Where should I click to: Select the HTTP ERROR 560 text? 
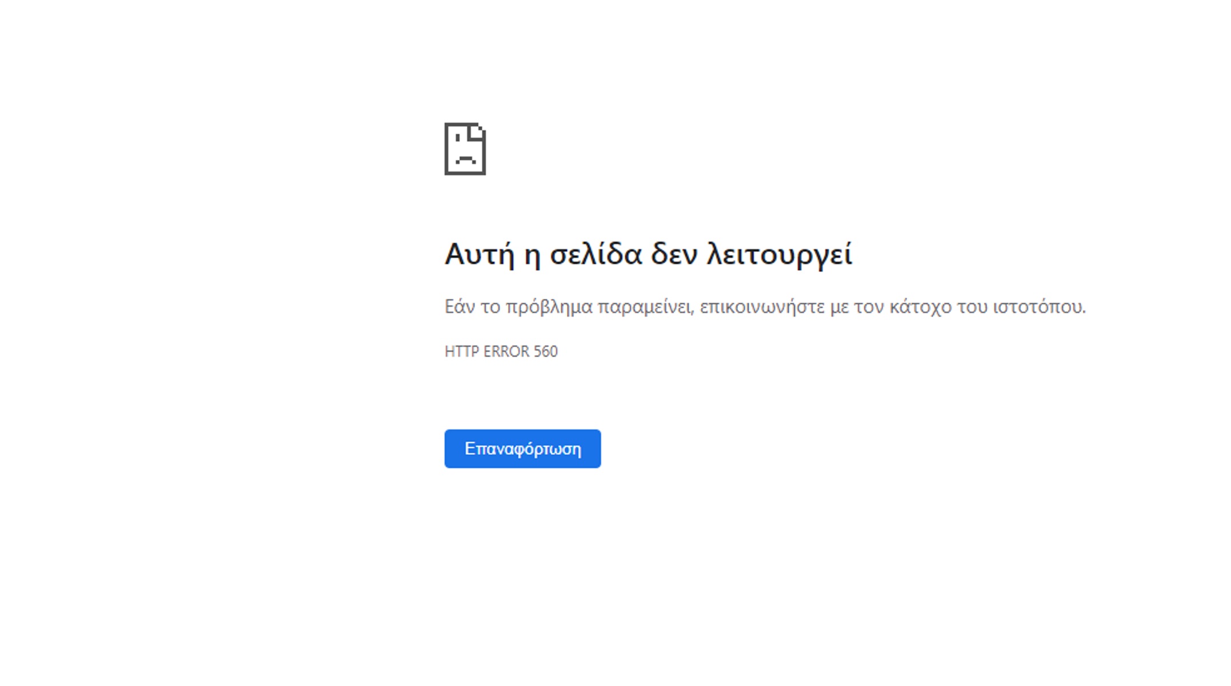pyautogui.click(x=501, y=351)
